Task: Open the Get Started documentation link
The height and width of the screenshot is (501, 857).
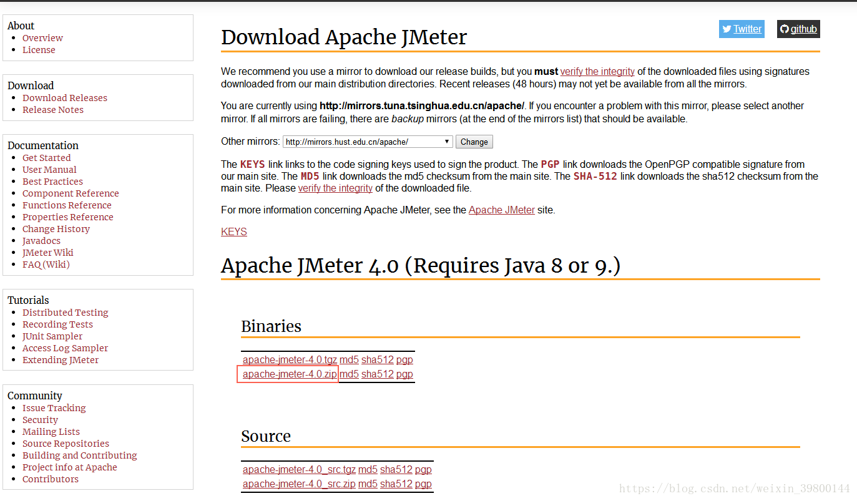Action: coord(47,158)
